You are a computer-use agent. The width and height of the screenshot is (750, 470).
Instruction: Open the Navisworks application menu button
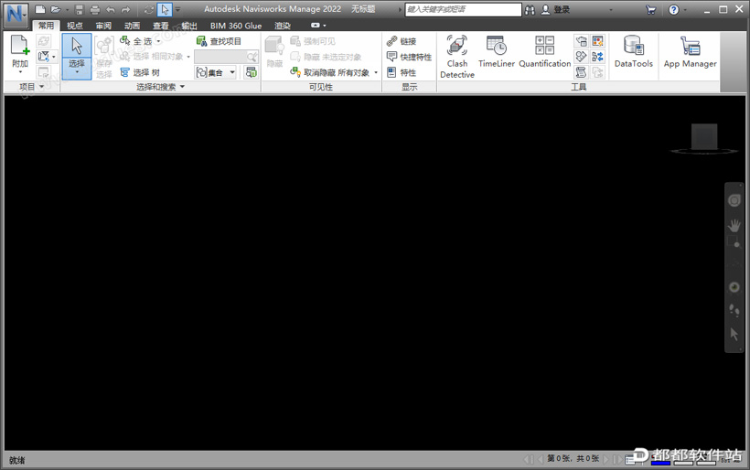16,14
